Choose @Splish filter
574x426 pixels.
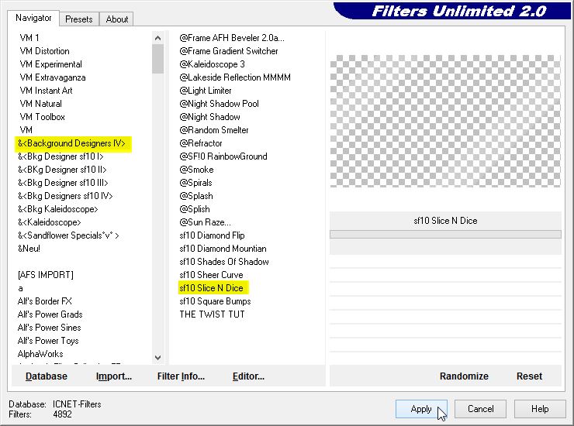195,209
